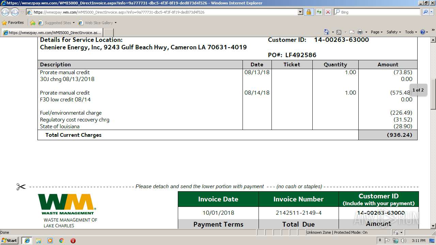The image size is (436, 245).
Task: Click the 3:11 PM system clock
Action: [418, 241]
